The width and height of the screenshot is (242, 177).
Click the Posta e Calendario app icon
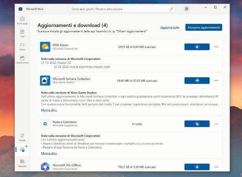point(45,124)
